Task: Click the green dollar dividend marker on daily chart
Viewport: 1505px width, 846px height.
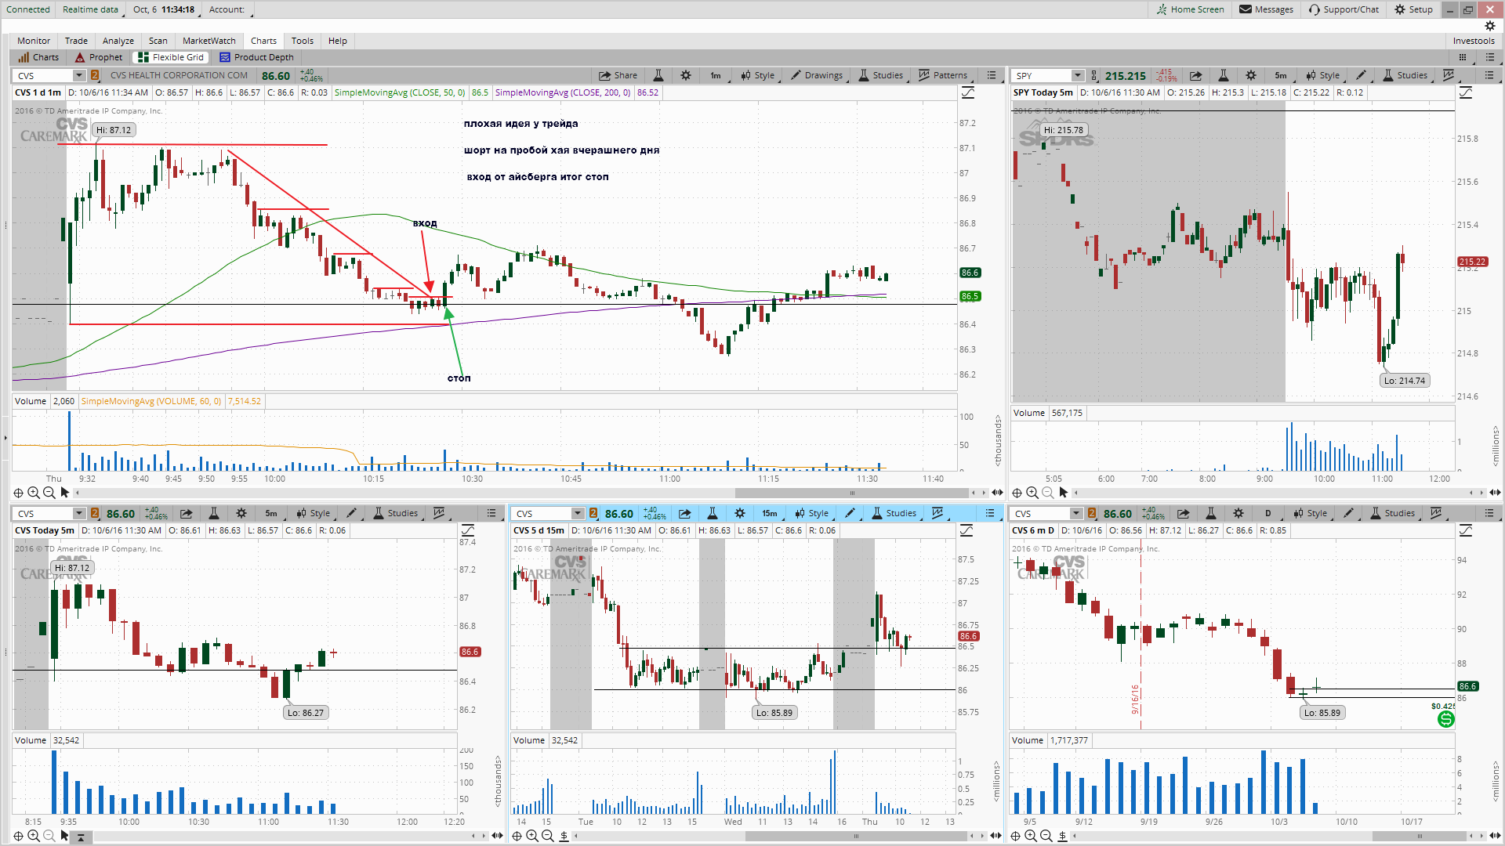Action: coord(1446,719)
